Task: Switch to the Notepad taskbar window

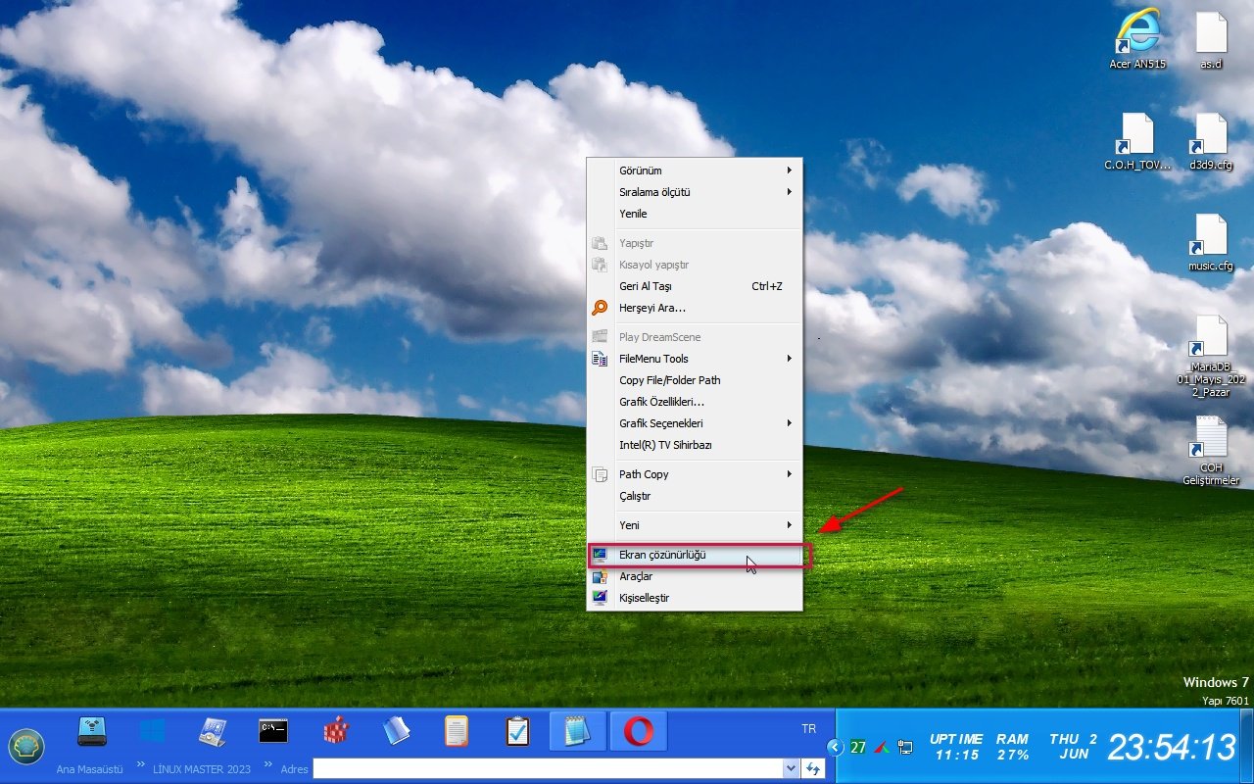Action: tap(578, 731)
